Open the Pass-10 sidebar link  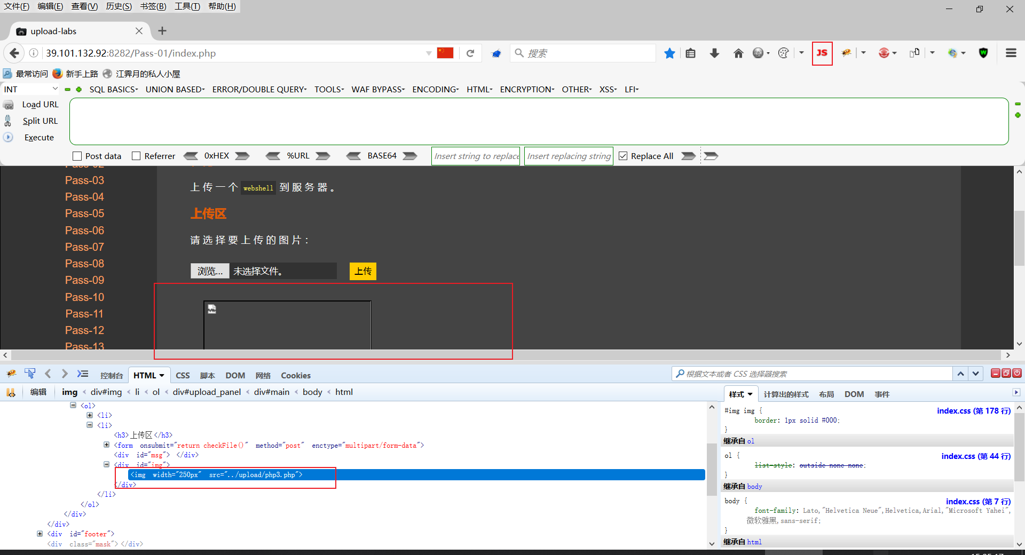tap(84, 297)
